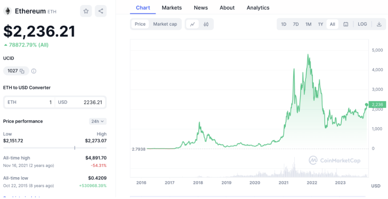Download chart data with download icon
388x199 pixels.
(379, 24)
